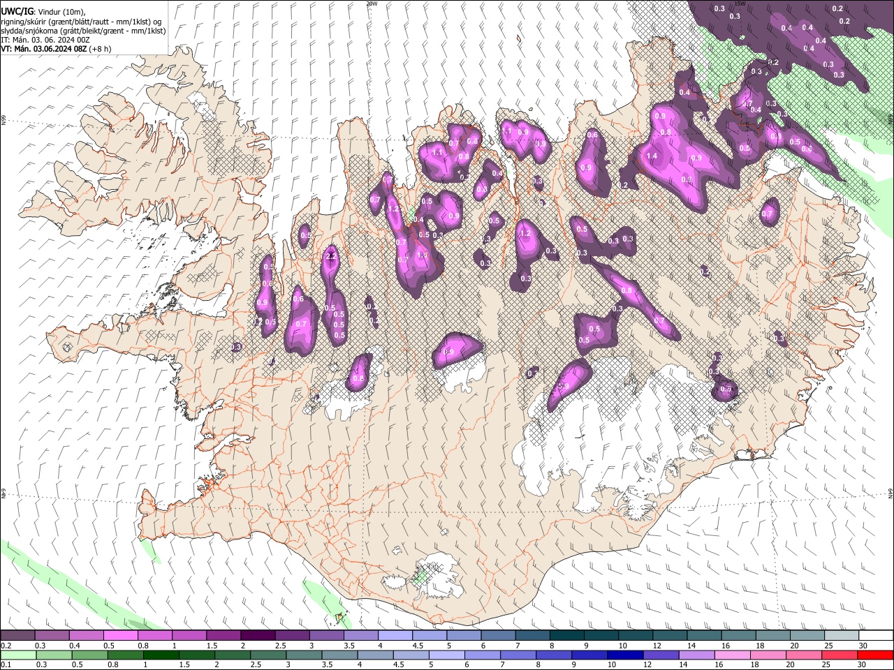Select the upper legend swatch between 0.3 and 0.4
Viewport: 894px width, 670px height.
point(52,636)
